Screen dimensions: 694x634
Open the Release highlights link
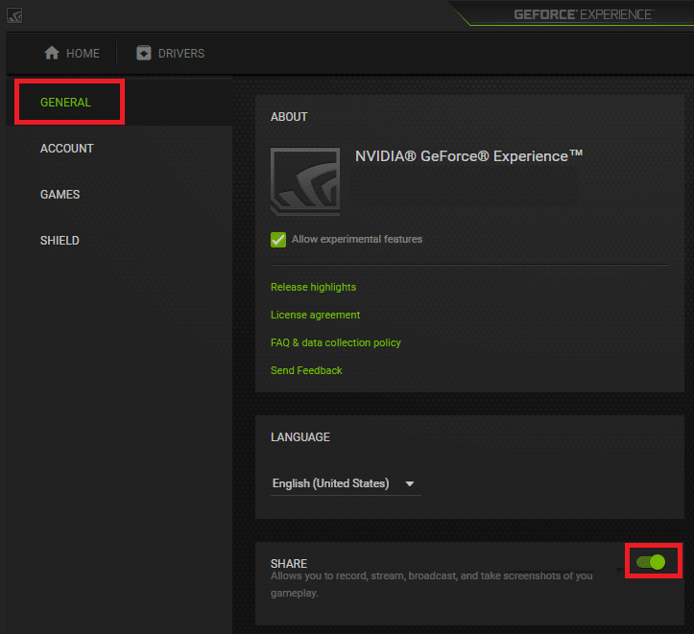point(313,287)
